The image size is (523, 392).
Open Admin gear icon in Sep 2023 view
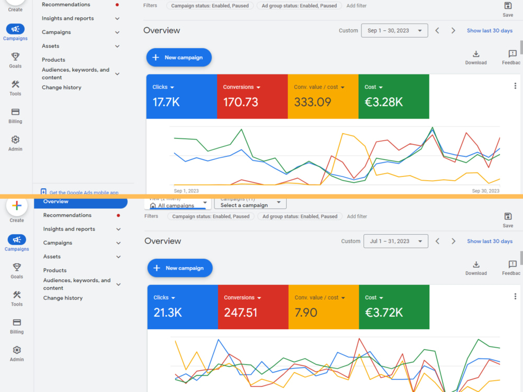tap(15, 140)
